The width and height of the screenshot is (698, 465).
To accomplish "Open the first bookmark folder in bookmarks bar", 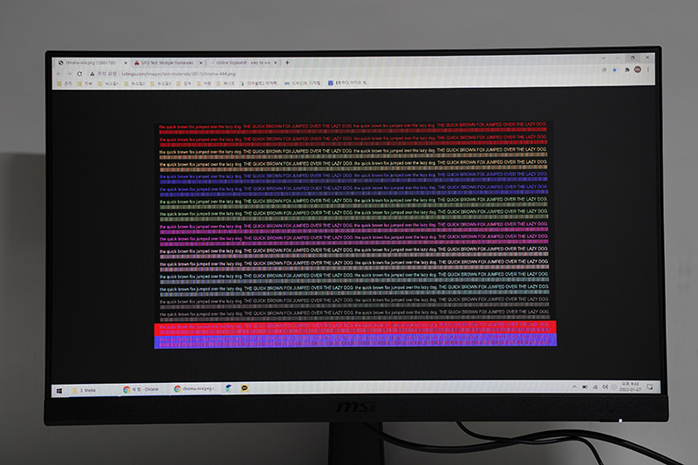I will click(65, 84).
